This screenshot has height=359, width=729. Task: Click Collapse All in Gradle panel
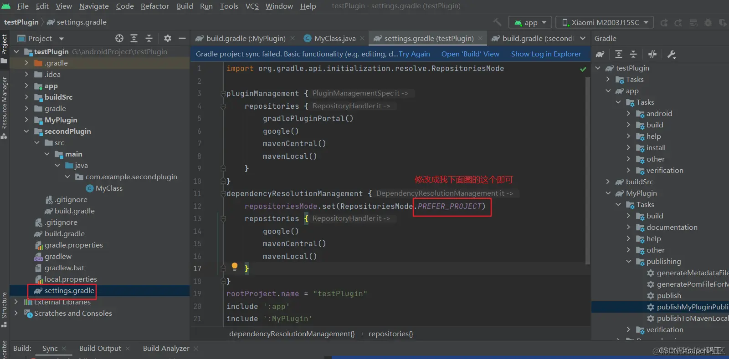pyautogui.click(x=633, y=55)
